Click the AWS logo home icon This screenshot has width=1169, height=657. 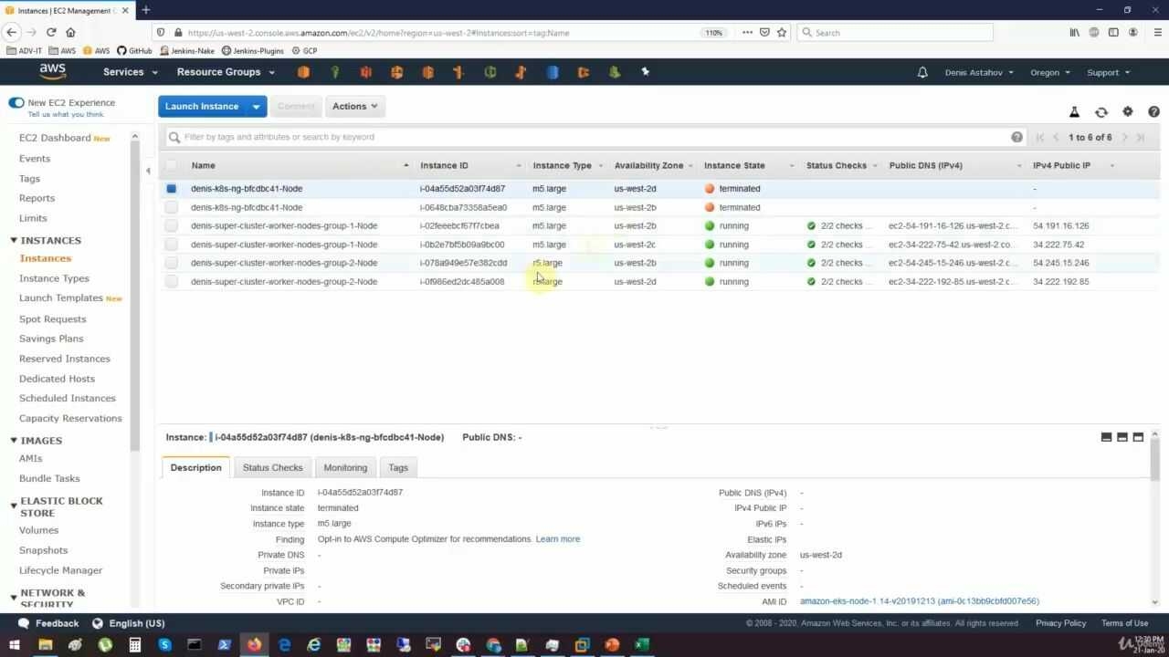(x=53, y=71)
